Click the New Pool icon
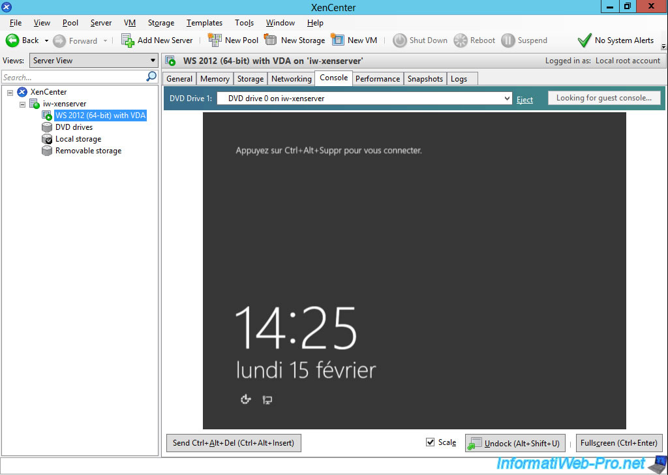 (x=214, y=40)
